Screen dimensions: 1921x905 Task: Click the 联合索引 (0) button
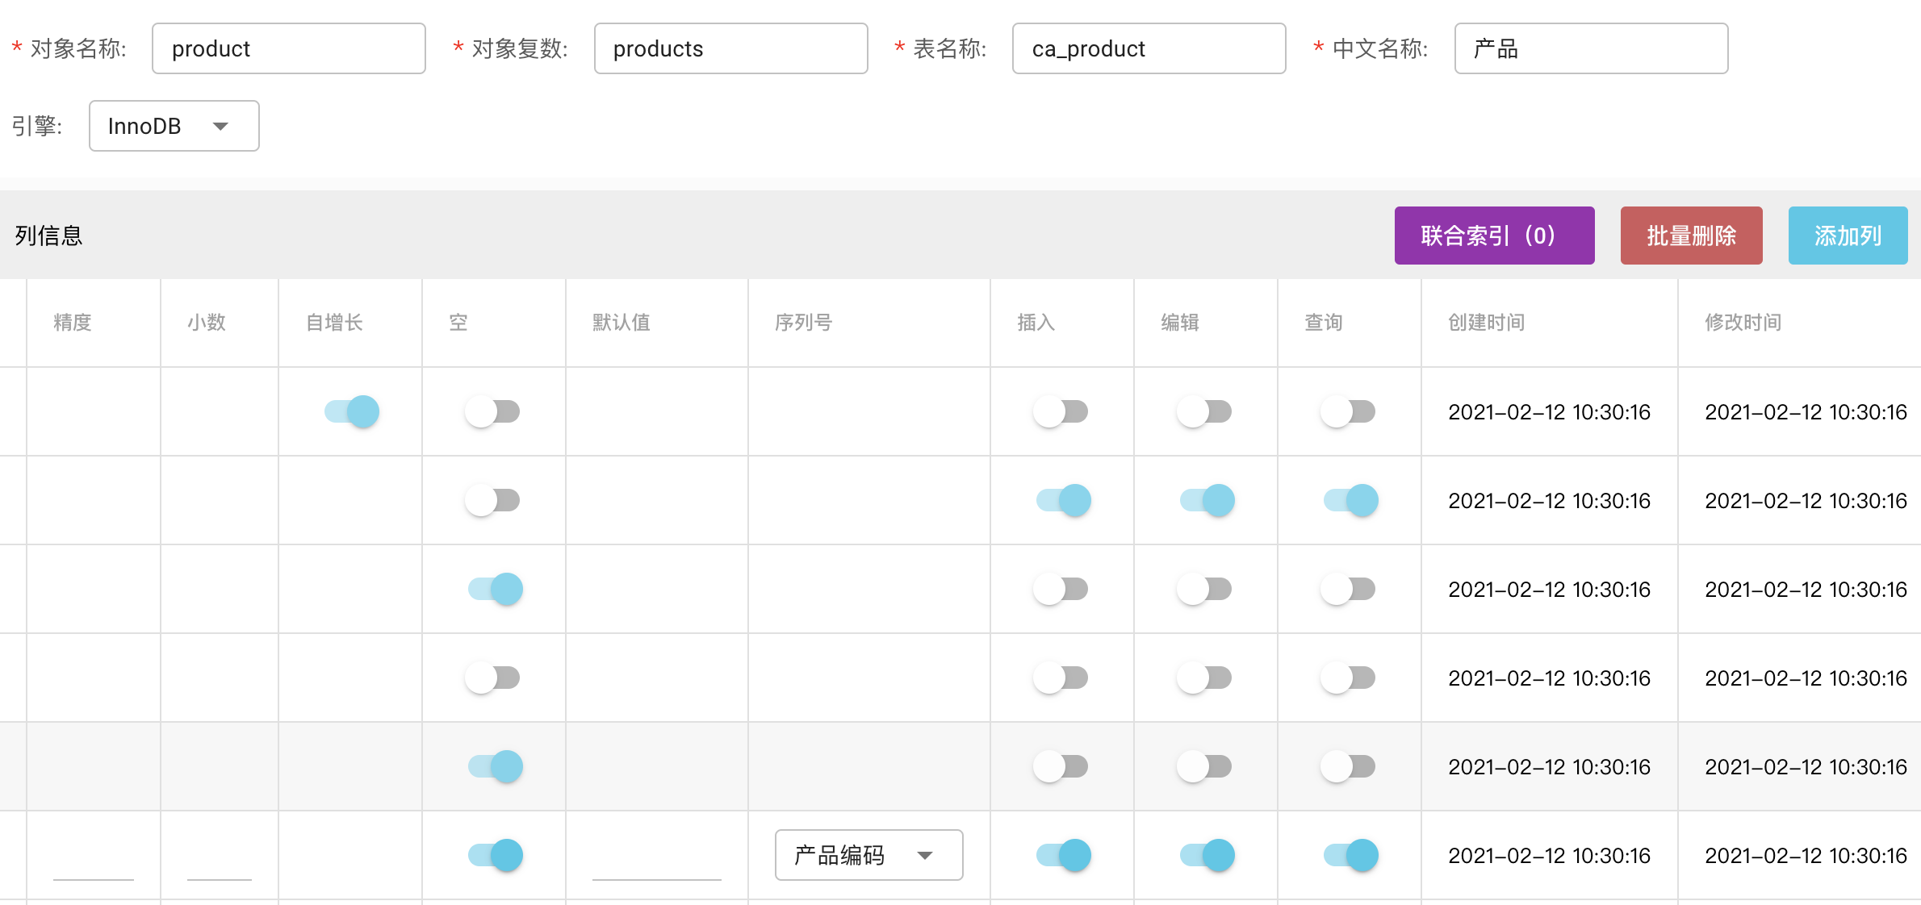point(1493,236)
